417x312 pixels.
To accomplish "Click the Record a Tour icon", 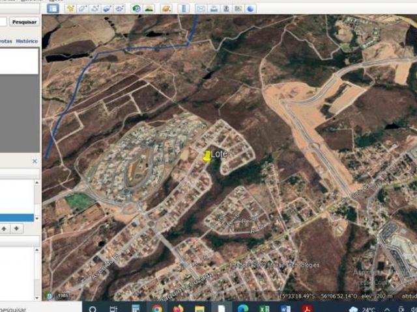I will 120,8.
